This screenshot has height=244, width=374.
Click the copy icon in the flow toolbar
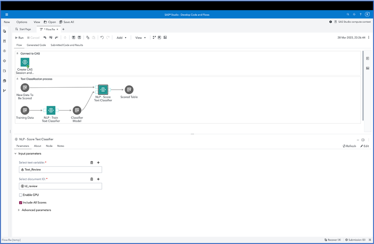(x=88, y=37)
